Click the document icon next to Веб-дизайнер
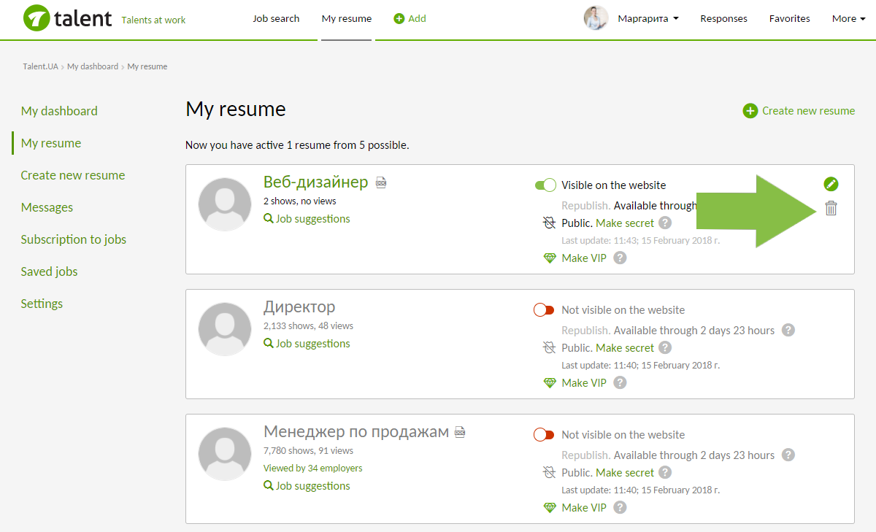This screenshot has height=532, width=876. [x=381, y=182]
